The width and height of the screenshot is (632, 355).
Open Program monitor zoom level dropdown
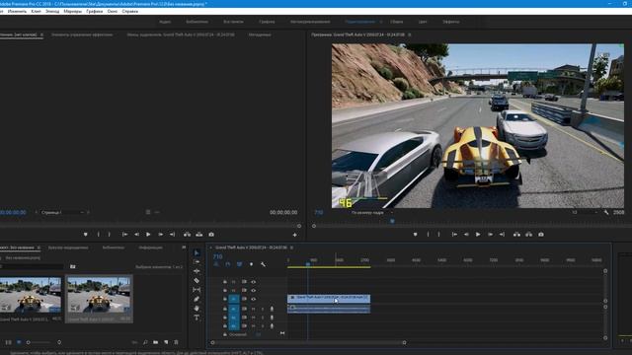pos(371,213)
